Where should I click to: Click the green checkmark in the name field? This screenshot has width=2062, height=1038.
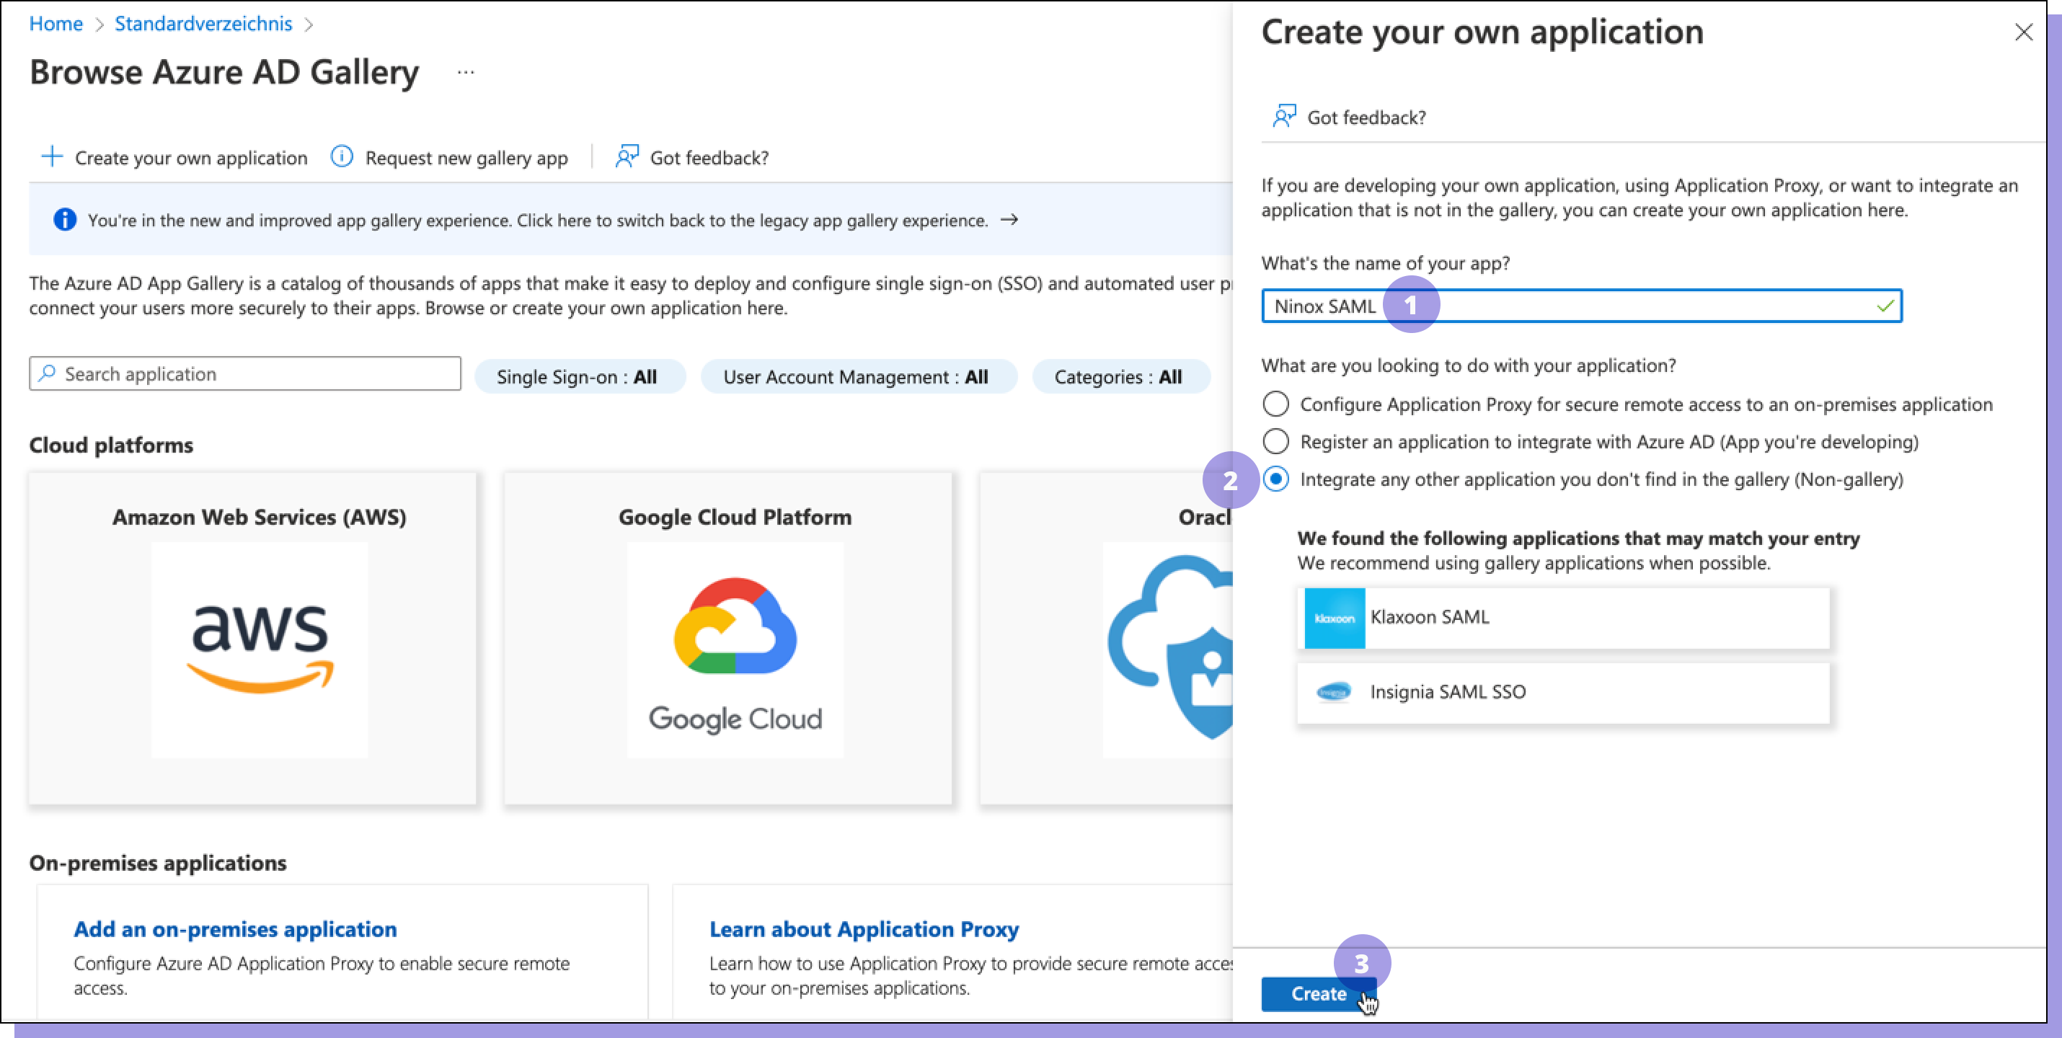tap(1885, 306)
